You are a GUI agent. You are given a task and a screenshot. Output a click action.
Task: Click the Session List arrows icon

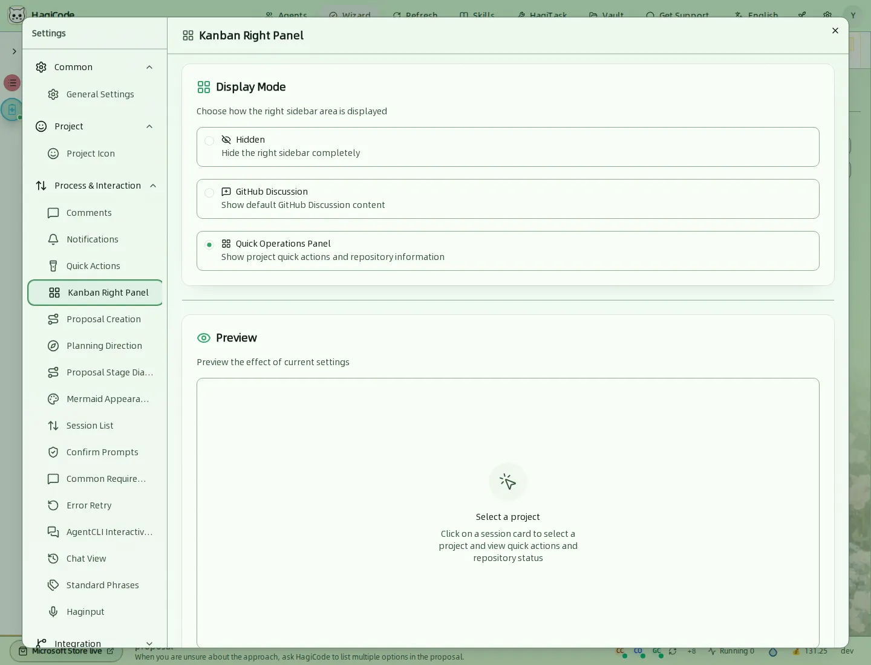53,426
